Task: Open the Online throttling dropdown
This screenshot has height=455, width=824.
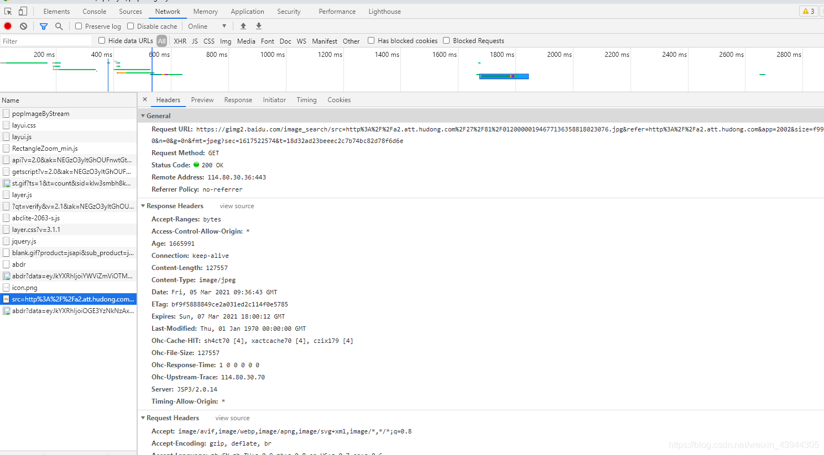Action: point(207,26)
